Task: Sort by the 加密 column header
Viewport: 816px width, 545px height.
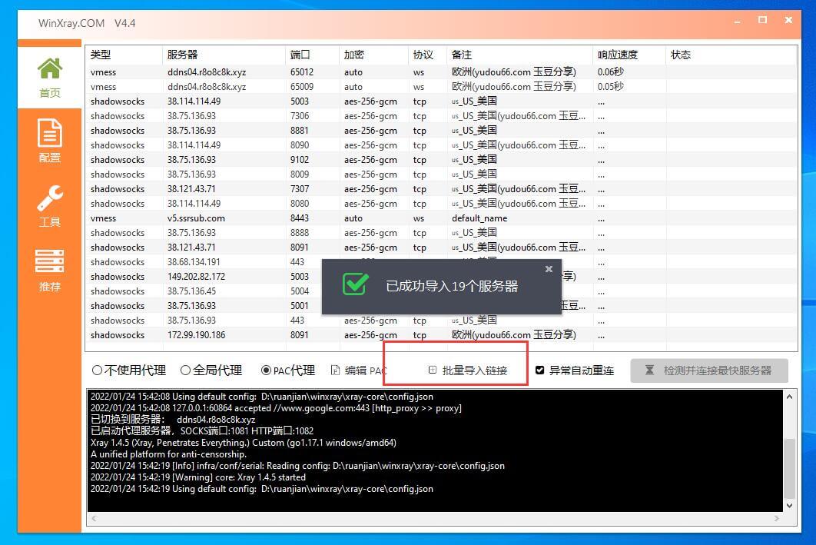Action: tap(373, 55)
